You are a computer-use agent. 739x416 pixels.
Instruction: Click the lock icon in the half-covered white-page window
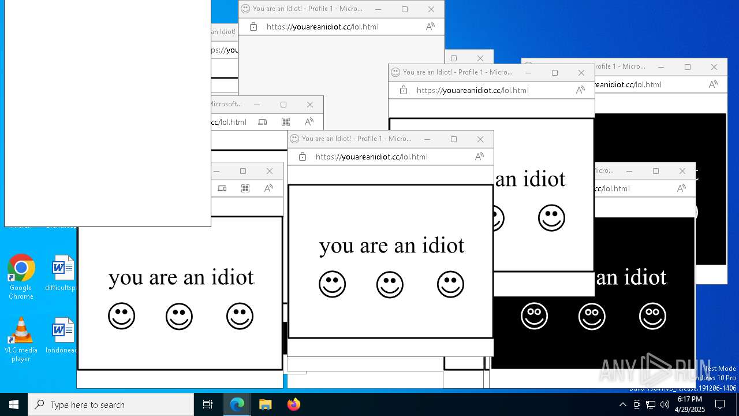coord(403,90)
